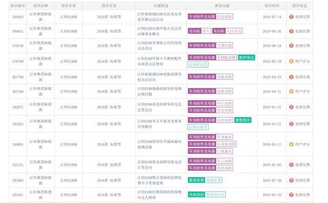Click the 车身漏水 tag

(x=211, y=137)
